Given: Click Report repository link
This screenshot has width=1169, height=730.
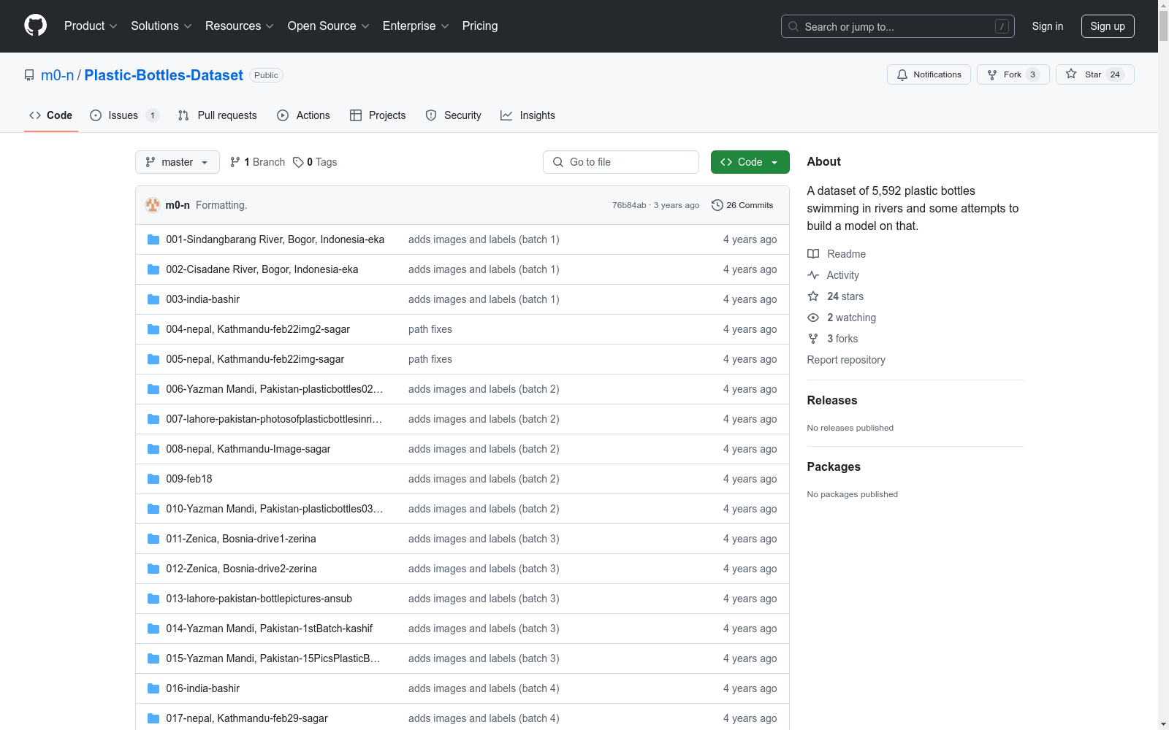Looking at the screenshot, I should tap(845, 360).
